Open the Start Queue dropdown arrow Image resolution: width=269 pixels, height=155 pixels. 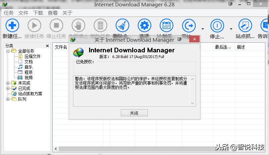203,29
